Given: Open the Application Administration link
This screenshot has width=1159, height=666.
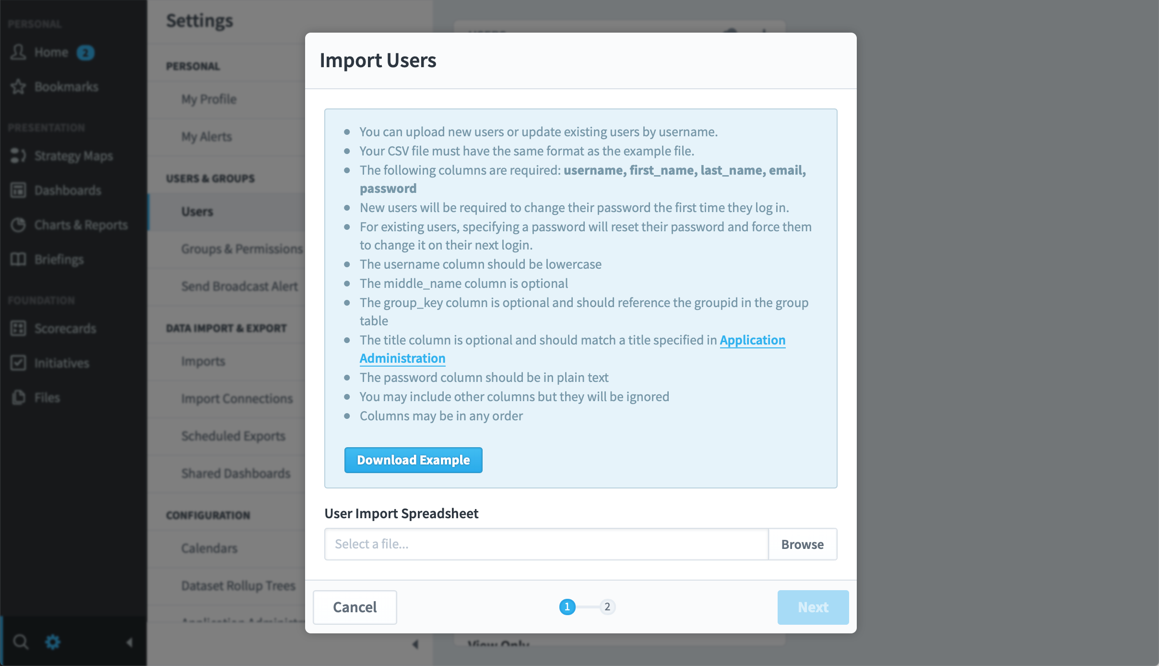Looking at the screenshot, I should click(572, 349).
